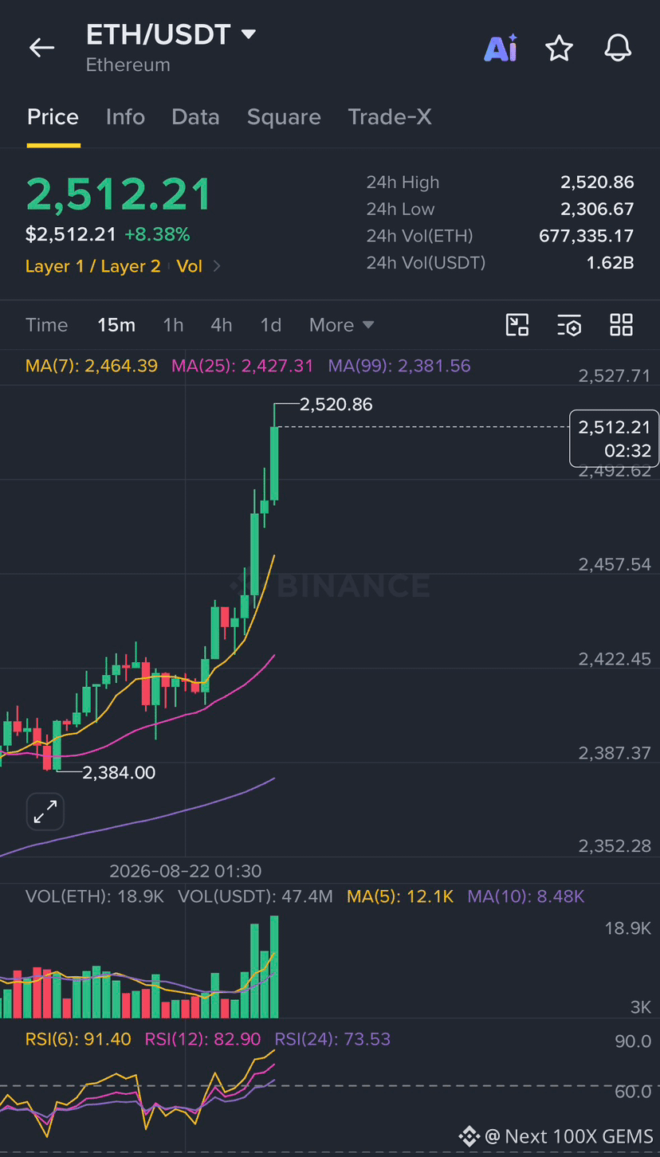Tap the back arrow icon

point(41,48)
